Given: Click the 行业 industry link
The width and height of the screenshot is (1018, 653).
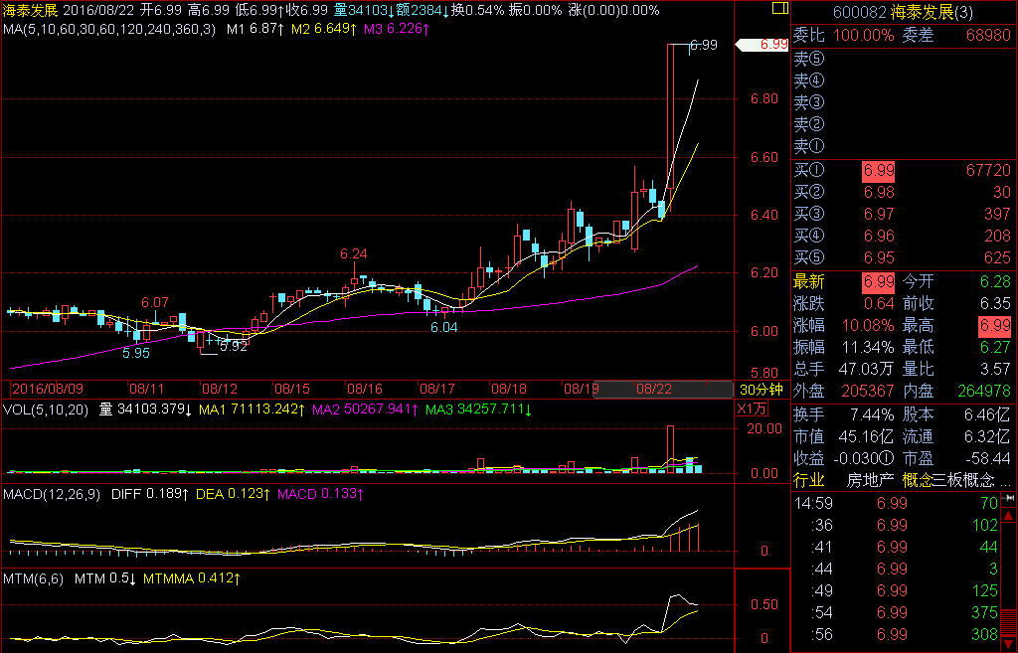Looking at the screenshot, I should click(809, 480).
